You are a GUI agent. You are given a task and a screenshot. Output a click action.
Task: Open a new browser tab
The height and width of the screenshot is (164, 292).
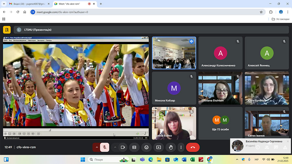click(x=101, y=4)
